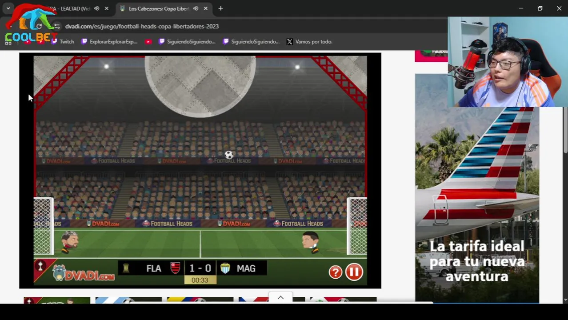The height and width of the screenshot is (320, 568).
Task: Mute the LEALTAD video tab audio
Action: click(96, 8)
